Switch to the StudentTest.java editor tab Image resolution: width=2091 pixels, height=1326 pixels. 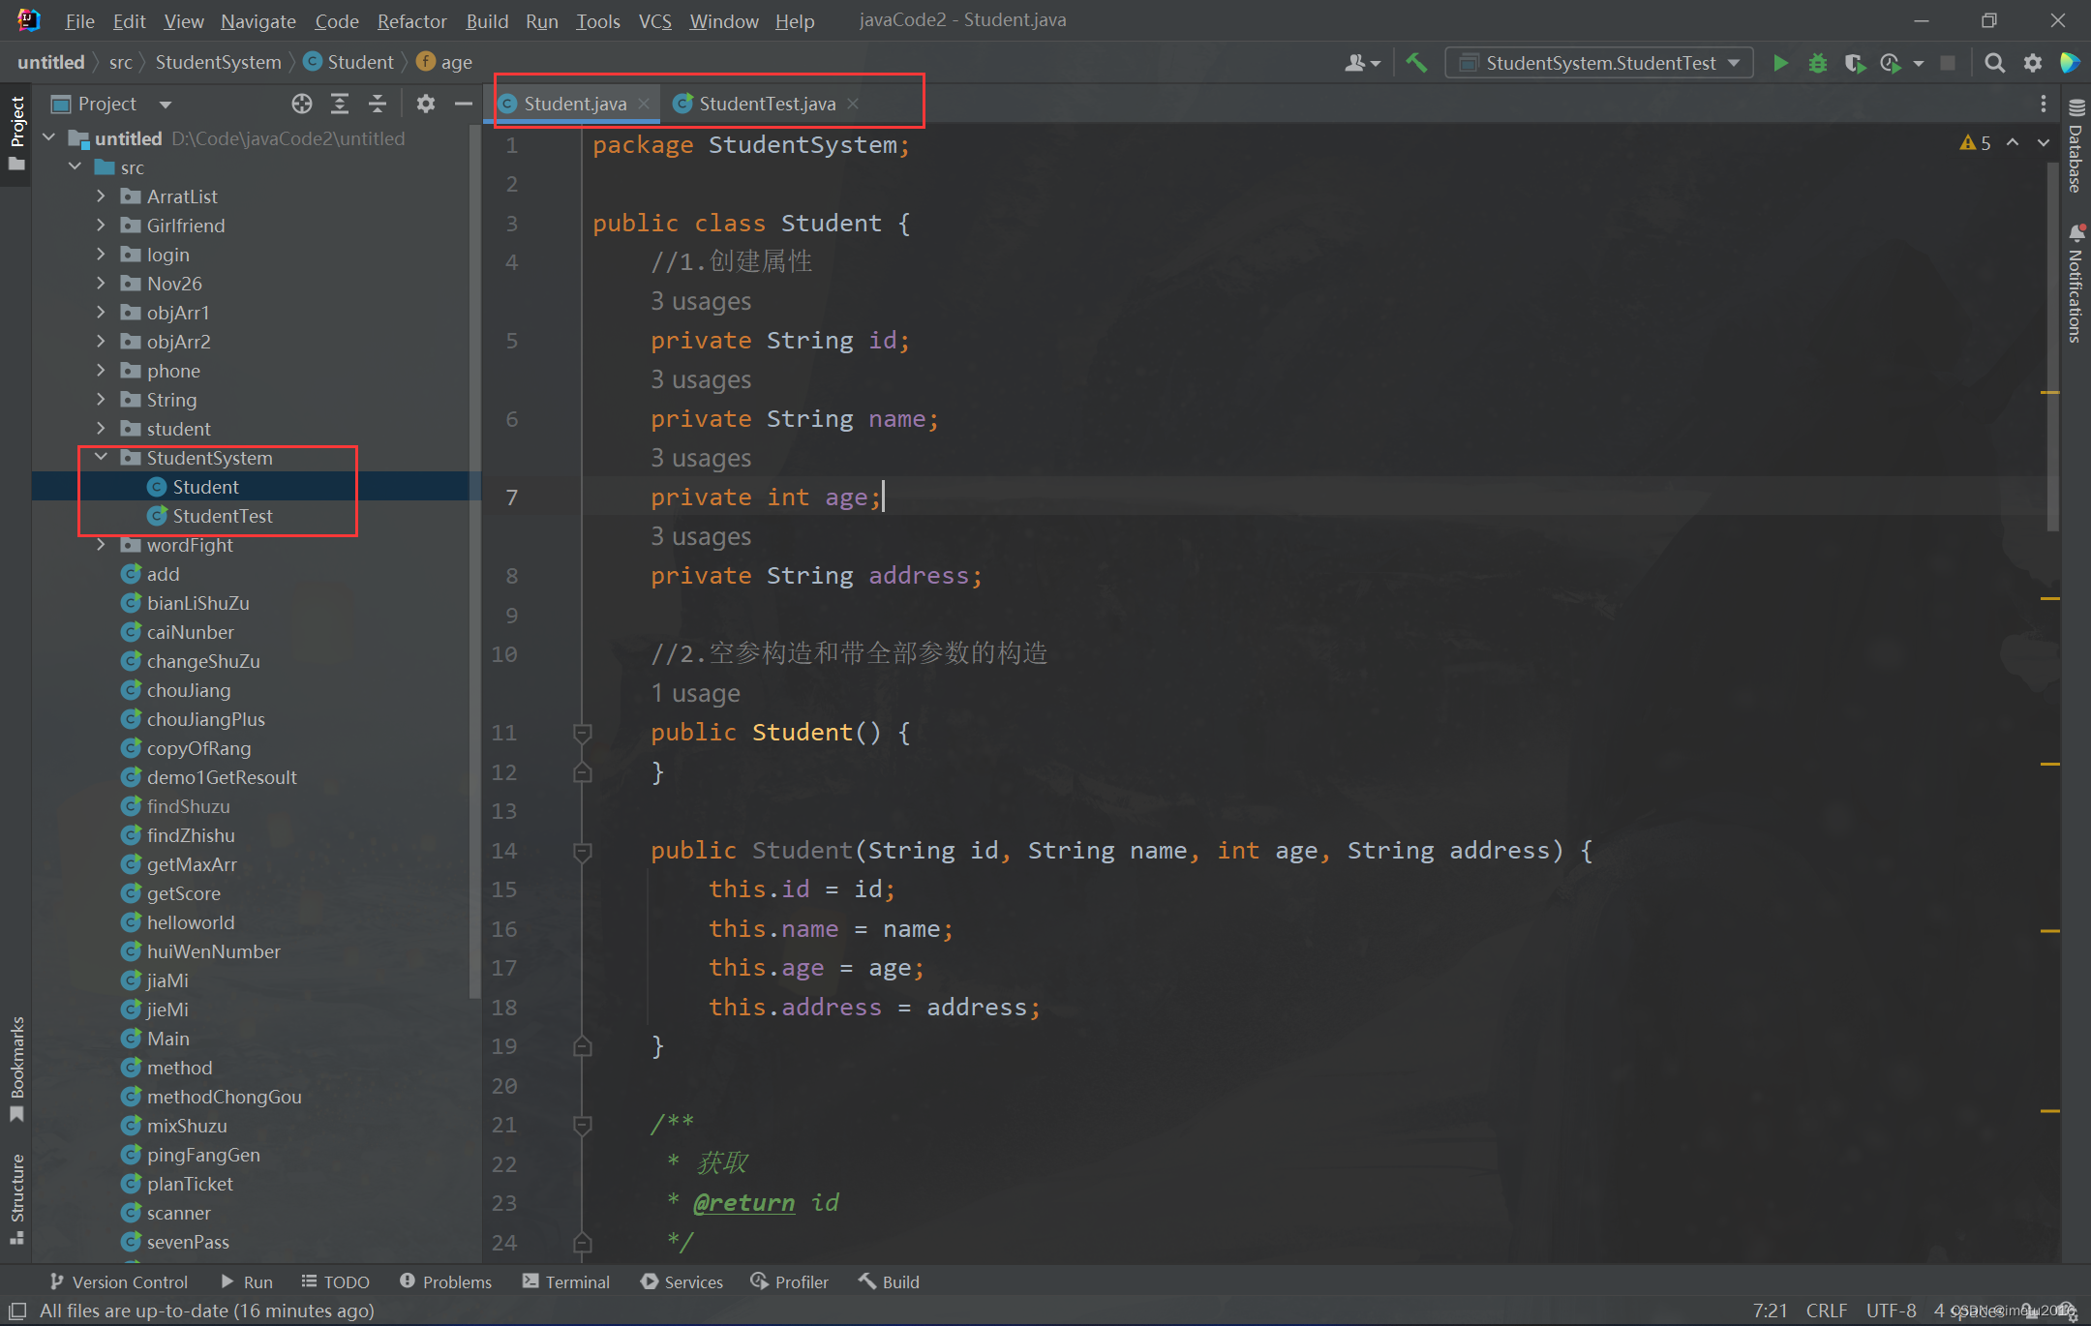pos(766,104)
